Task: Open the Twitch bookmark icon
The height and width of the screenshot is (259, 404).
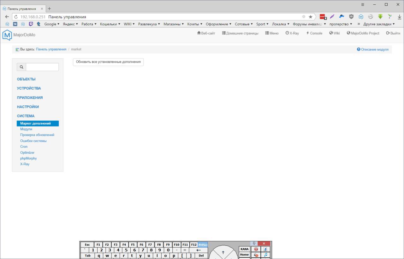Action: [x=31, y=24]
